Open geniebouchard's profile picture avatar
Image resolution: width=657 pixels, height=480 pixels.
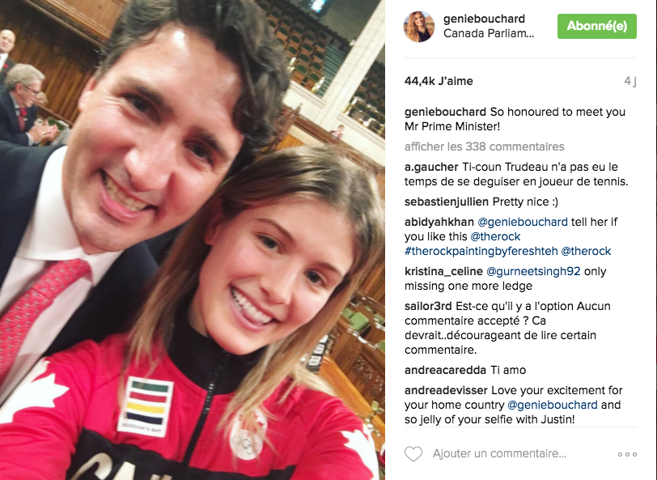click(x=418, y=27)
